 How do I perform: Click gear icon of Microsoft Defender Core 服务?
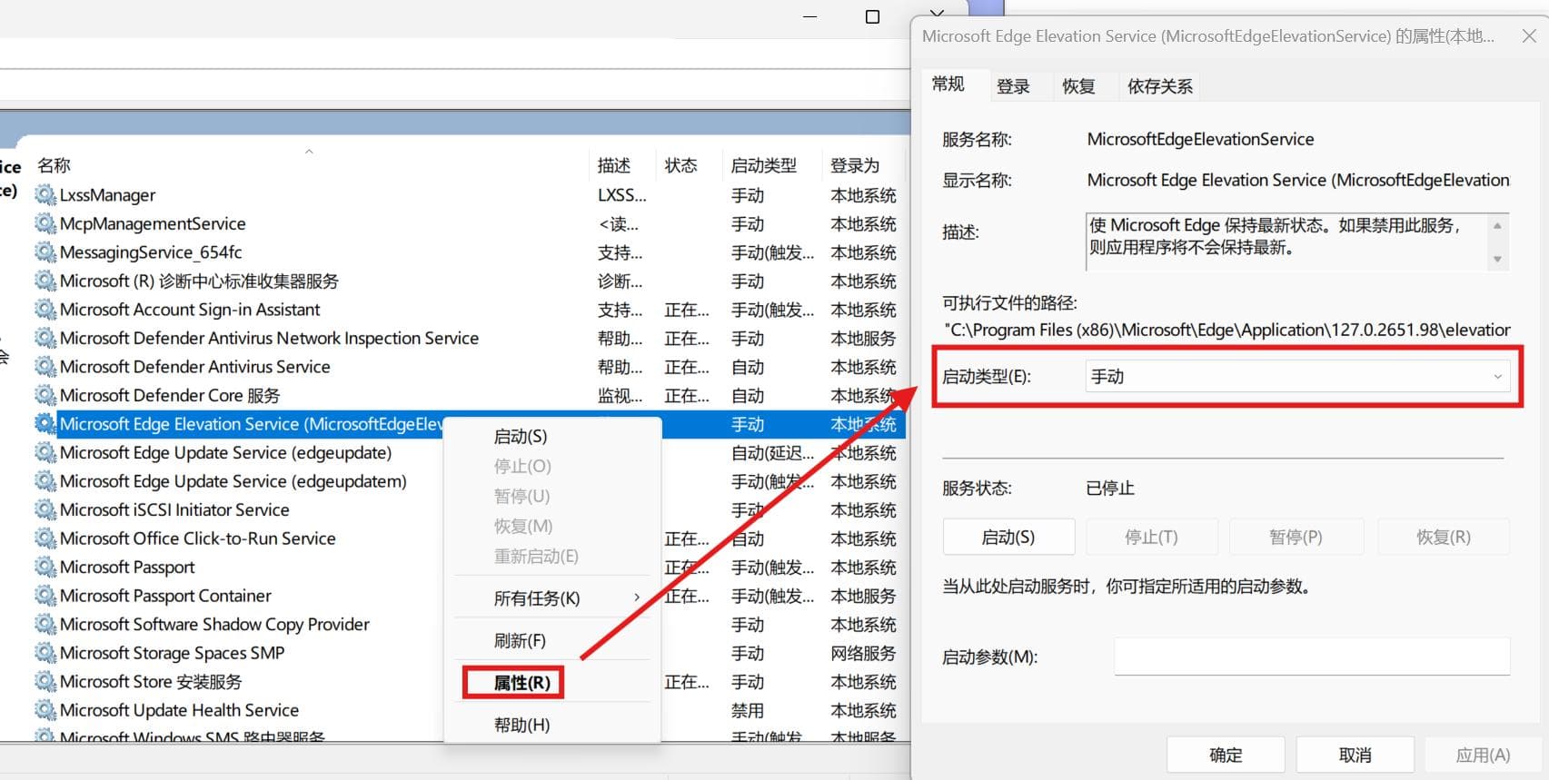(x=45, y=395)
